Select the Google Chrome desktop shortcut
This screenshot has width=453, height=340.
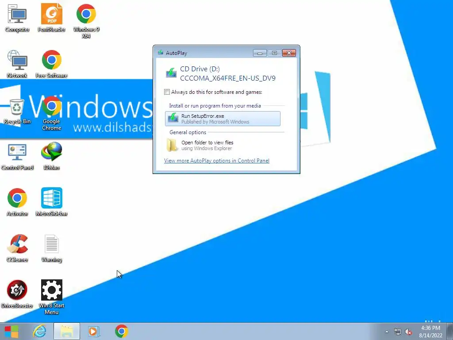[x=51, y=113]
